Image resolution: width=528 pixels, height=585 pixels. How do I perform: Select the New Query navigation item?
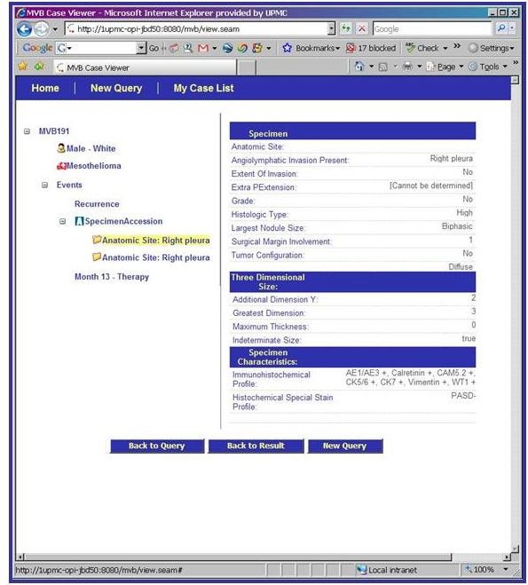point(116,89)
